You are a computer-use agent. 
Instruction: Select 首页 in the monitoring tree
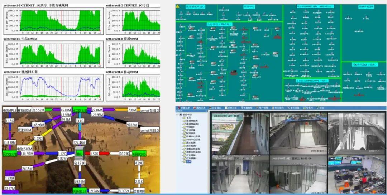[188, 118]
